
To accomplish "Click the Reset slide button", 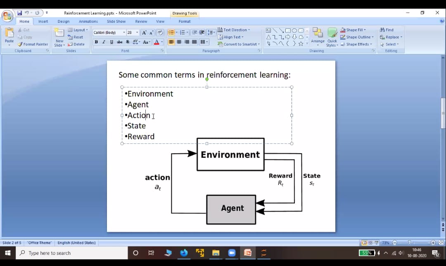I will (x=76, y=37).
